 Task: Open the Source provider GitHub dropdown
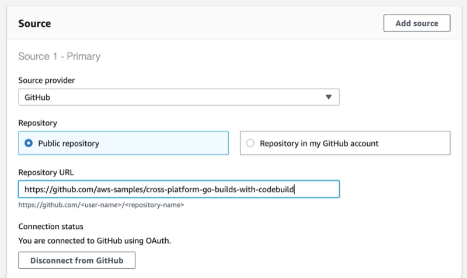pyautogui.click(x=179, y=97)
